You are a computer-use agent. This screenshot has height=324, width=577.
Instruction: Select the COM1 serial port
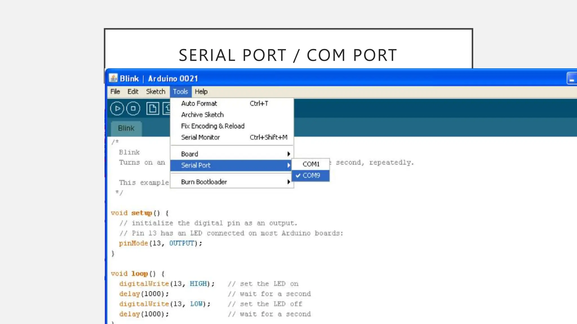[311, 164]
